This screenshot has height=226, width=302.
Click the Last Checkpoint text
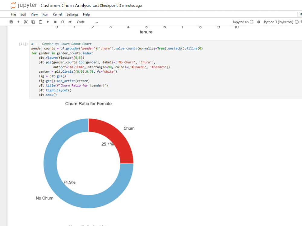(117, 5)
